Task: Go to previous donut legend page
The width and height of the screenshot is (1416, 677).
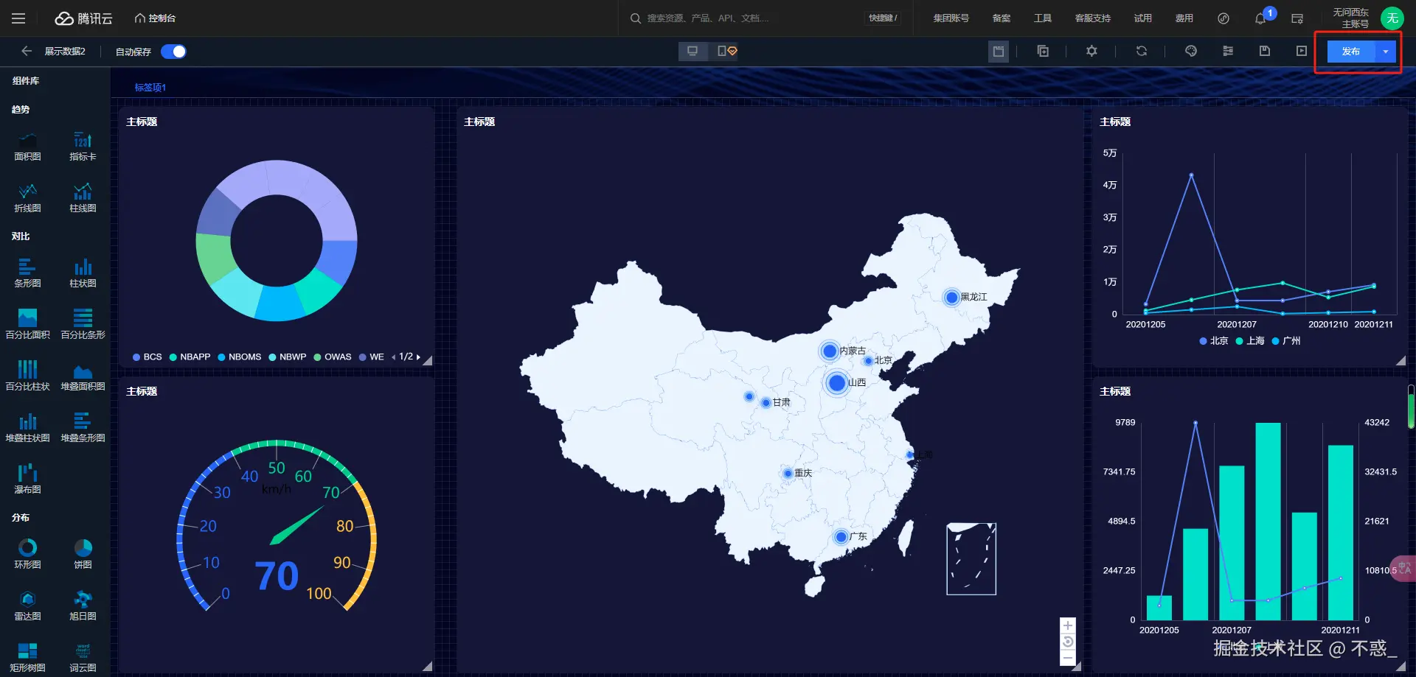Action: coord(394,357)
